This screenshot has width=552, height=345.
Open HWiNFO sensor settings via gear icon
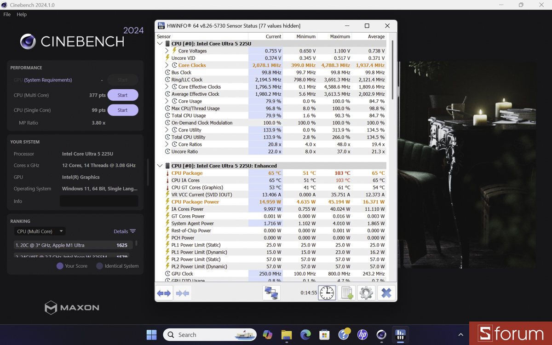click(x=366, y=293)
